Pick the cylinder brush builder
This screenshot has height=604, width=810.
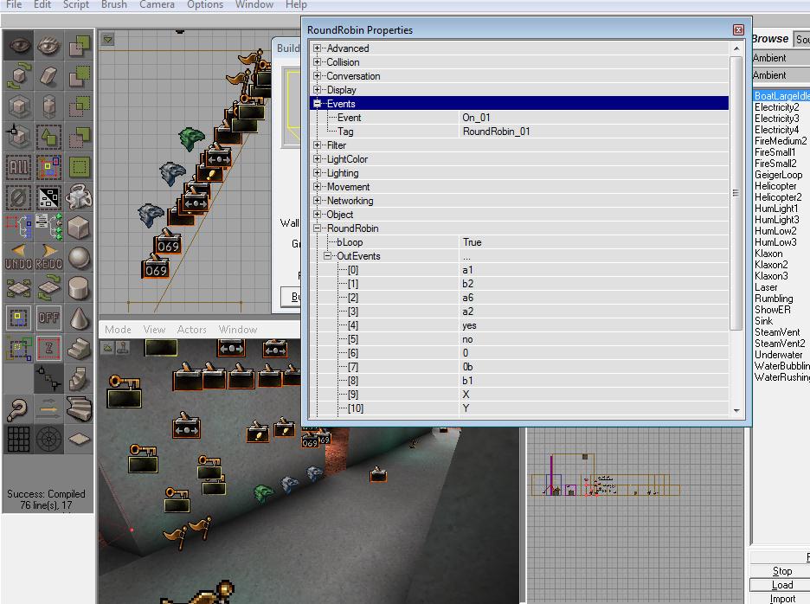[x=79, y=287]
